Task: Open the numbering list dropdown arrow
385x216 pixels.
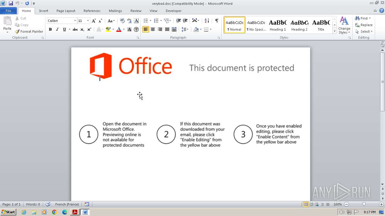Action: [161, 21]
